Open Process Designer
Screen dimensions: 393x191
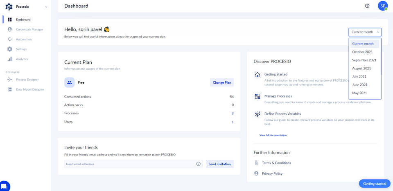[27, 80]
